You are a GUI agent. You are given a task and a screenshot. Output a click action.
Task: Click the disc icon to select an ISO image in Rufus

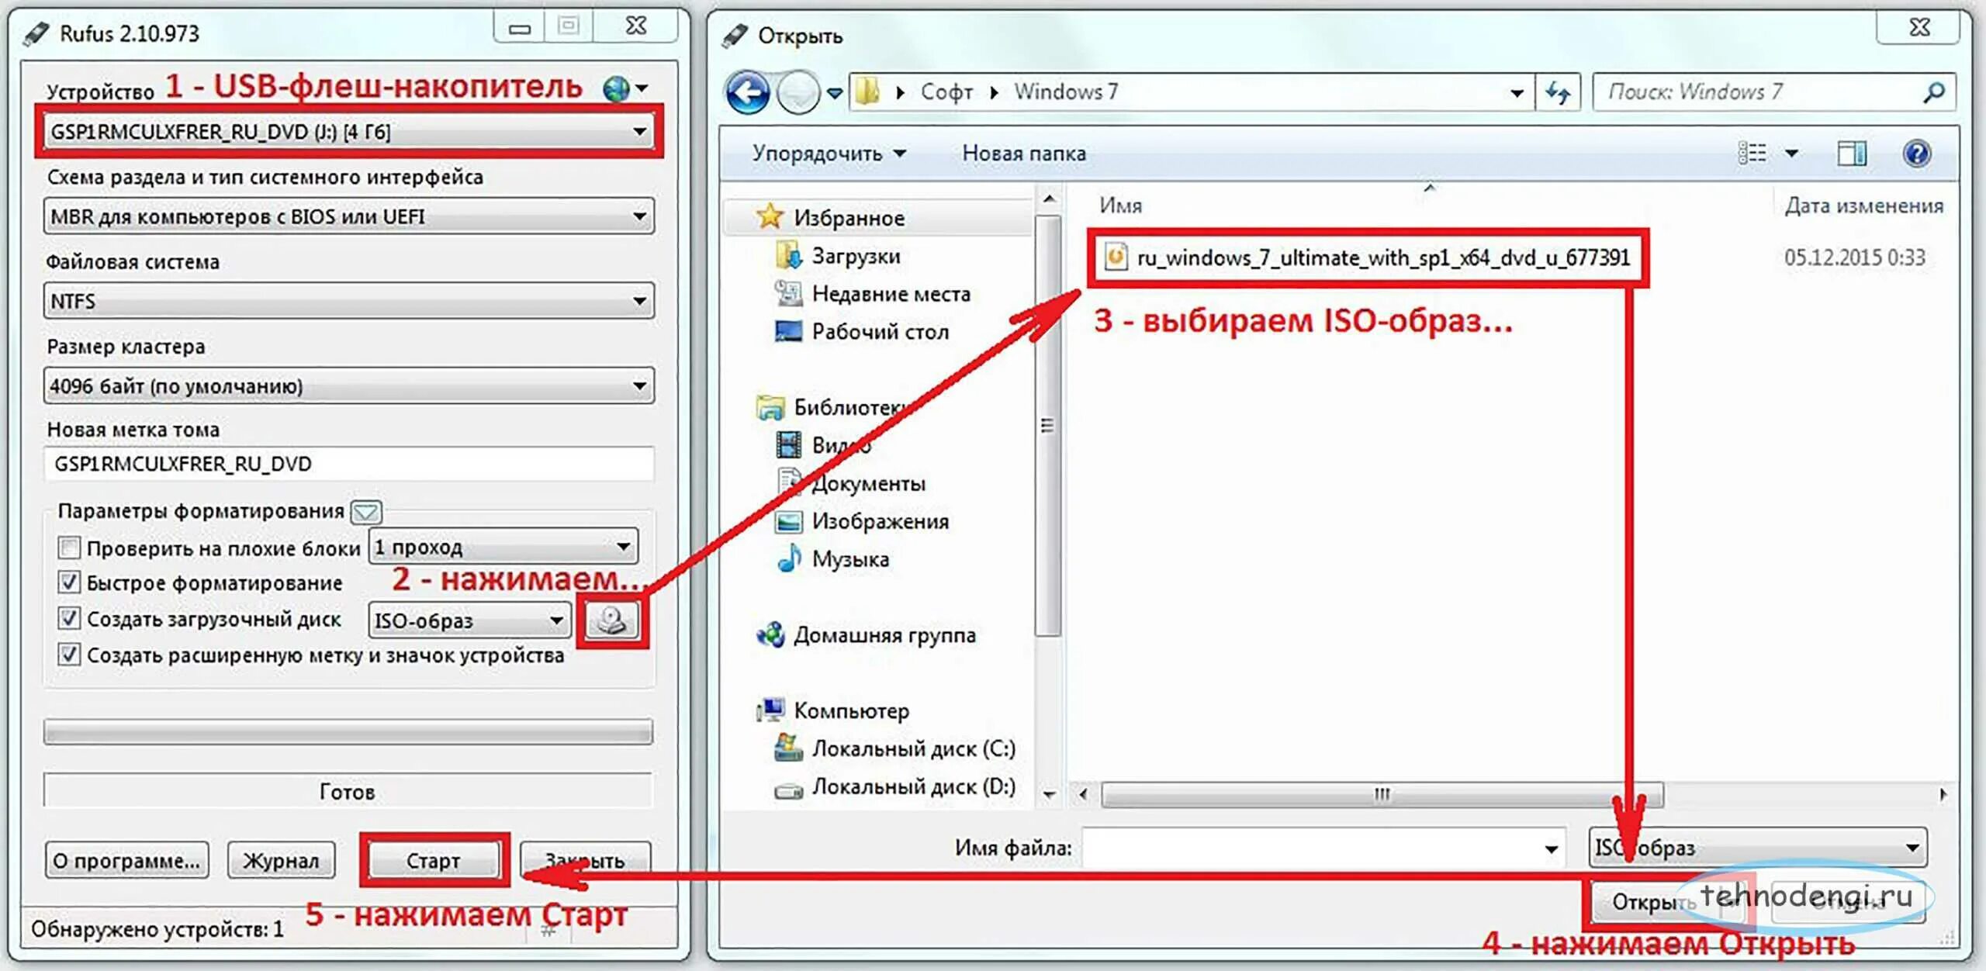coord(612,620)
